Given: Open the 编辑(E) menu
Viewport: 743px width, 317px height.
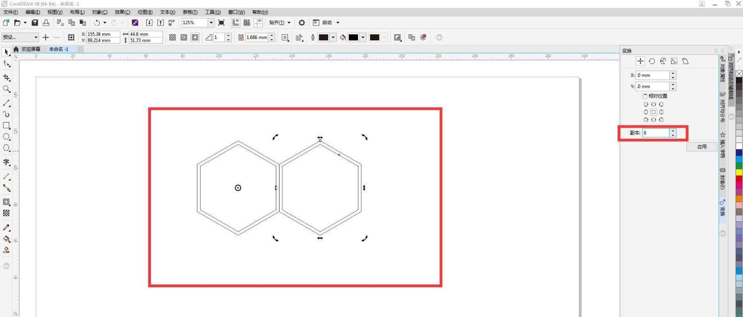Looking at the screenshot, I should click(33, 12).
